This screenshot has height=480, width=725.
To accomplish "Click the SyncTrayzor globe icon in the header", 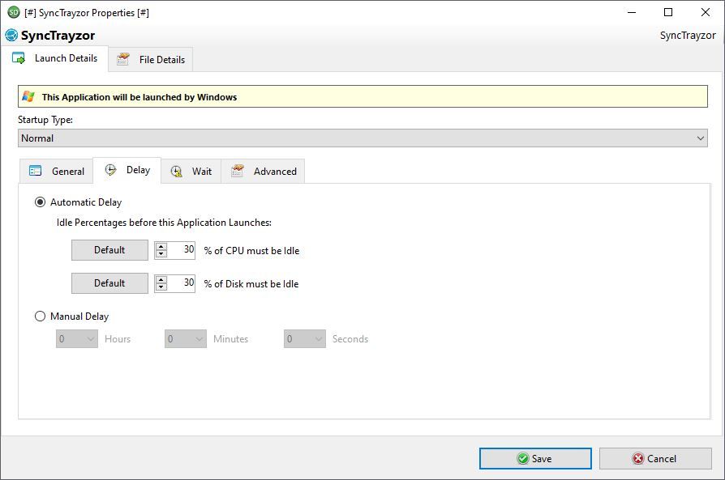I will [11, 36].
